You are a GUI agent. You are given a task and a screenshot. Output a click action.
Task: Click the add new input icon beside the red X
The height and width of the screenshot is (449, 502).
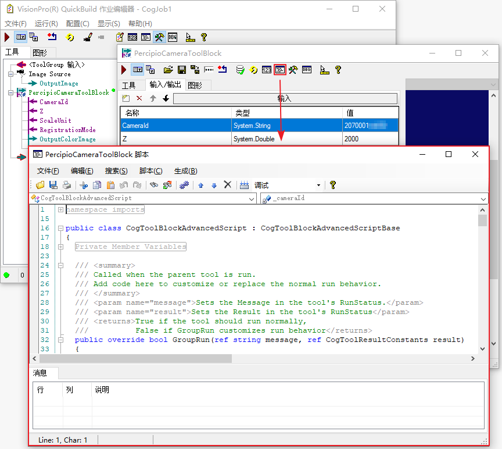tap(126, 98)
